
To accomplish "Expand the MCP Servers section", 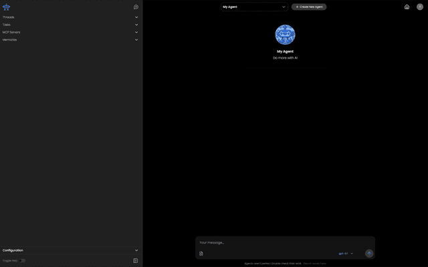I will (x=136, y=32).
